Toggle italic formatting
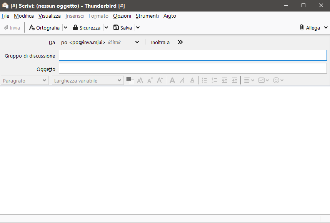Viewport: 330px width, 223px height. (x=182, y=81)
